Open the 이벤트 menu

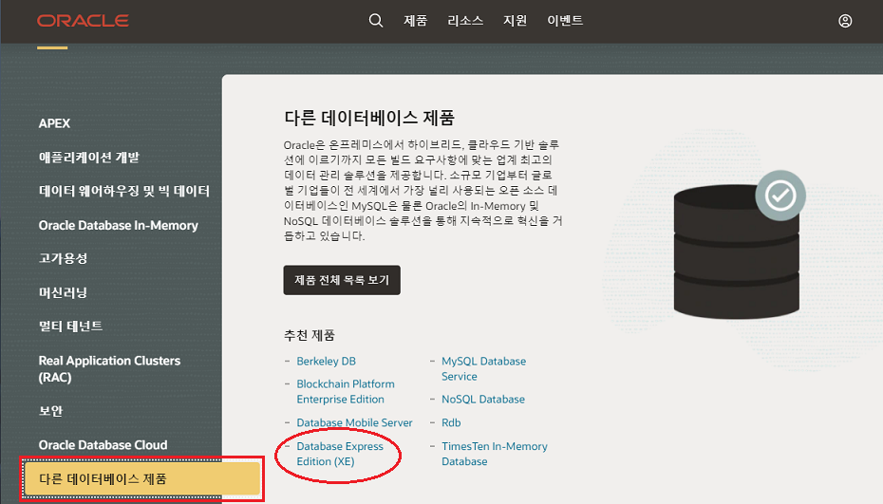click(565, 21)
